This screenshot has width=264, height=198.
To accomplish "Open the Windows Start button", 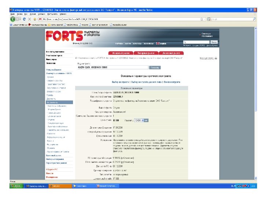I will coord(16,186).
